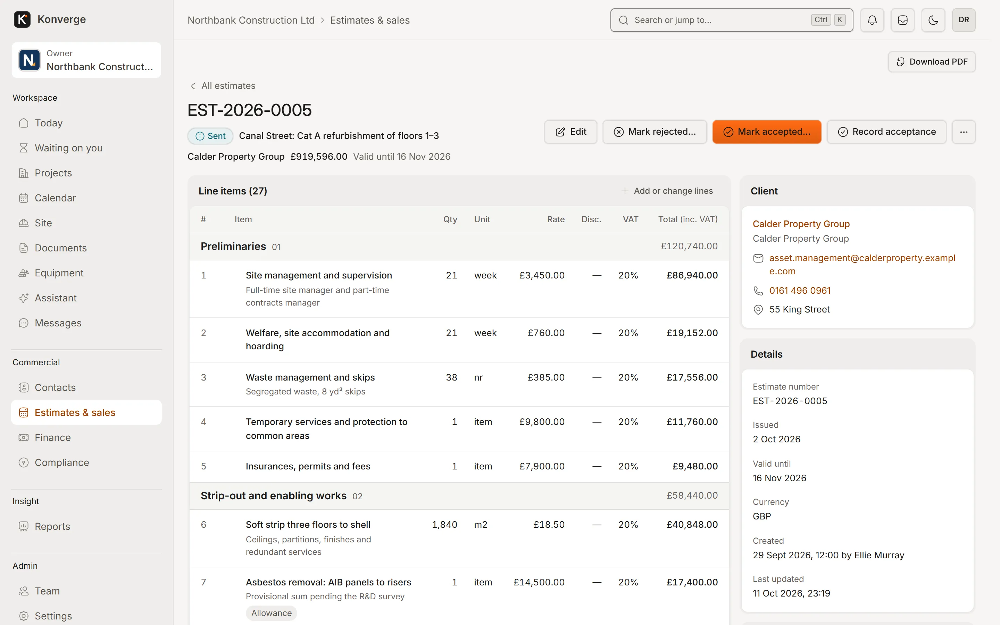Click the Documents file icon
The height and width of the screenshot is (625, 1000).
click(24, 248)
